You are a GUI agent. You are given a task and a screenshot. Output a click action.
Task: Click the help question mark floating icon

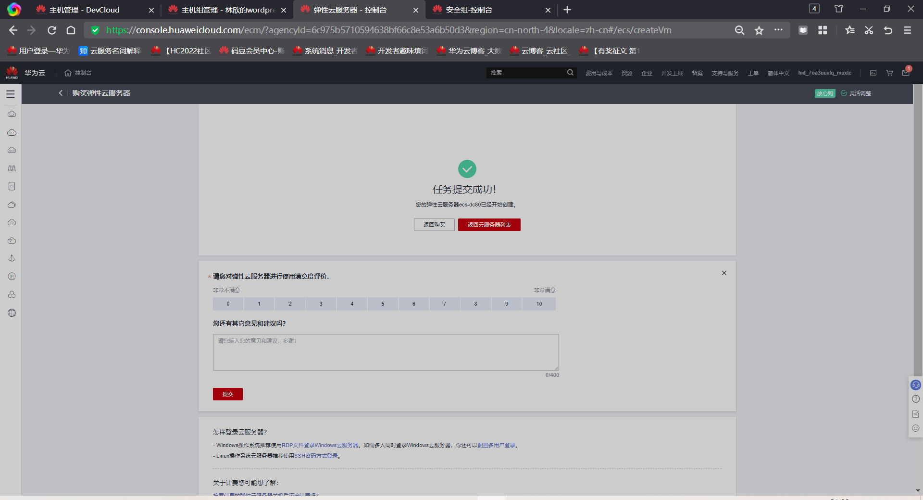[x=916, y=399]
